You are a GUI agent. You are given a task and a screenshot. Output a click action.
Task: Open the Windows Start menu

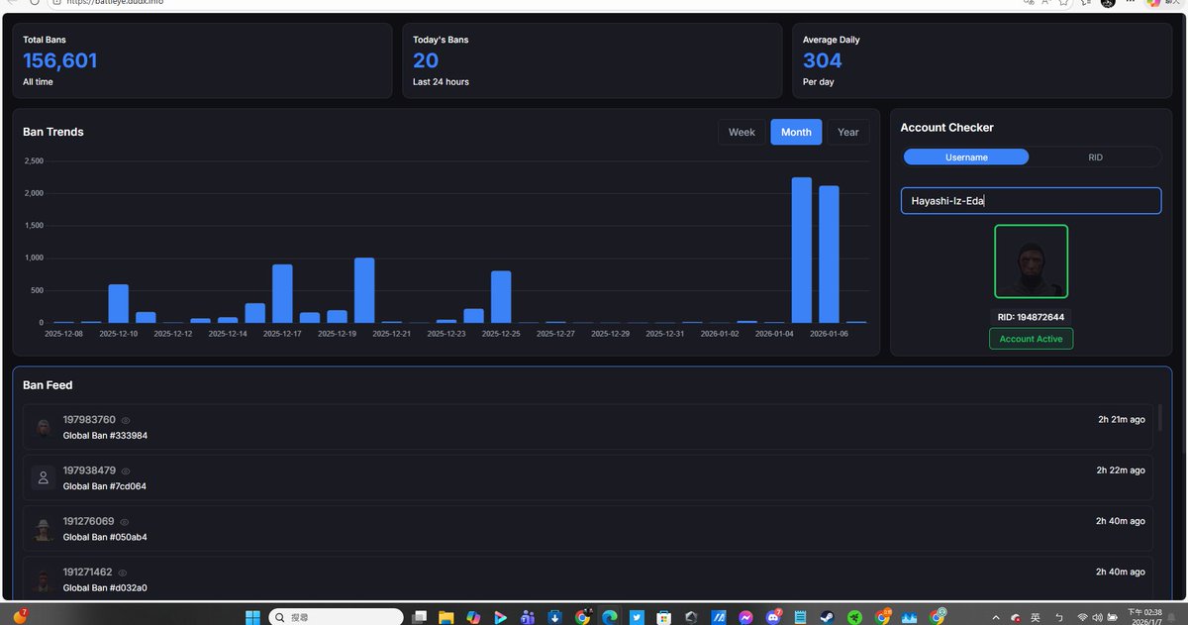[253, 617]
